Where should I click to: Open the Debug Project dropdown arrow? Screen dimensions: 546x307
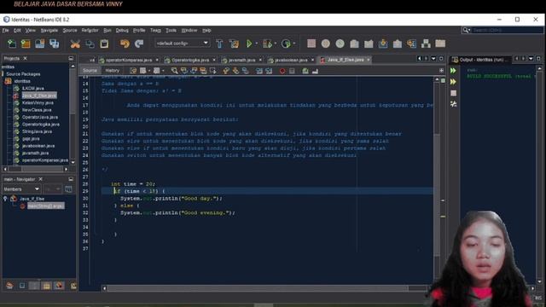(x=275, y=43)
